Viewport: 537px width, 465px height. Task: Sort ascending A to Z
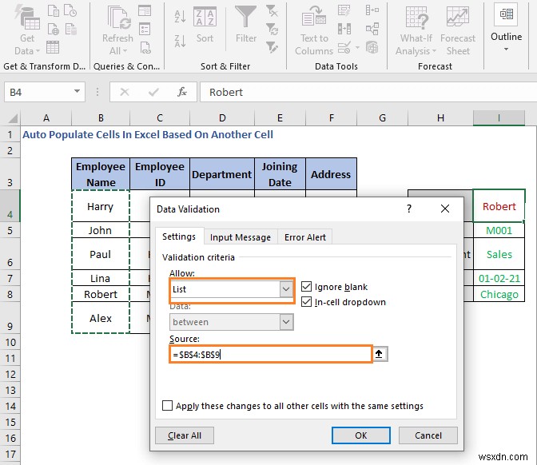click(x=180, y=16)
